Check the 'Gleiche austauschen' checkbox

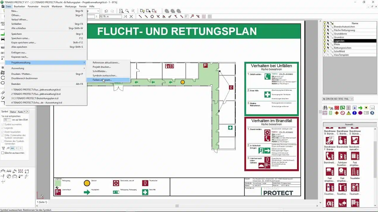coord(3,153)
